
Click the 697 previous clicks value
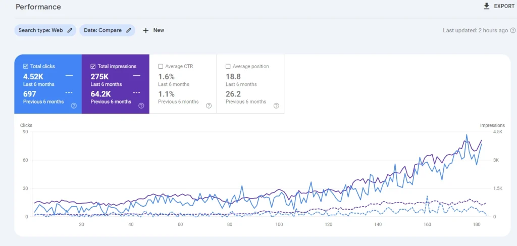point(30,94)
